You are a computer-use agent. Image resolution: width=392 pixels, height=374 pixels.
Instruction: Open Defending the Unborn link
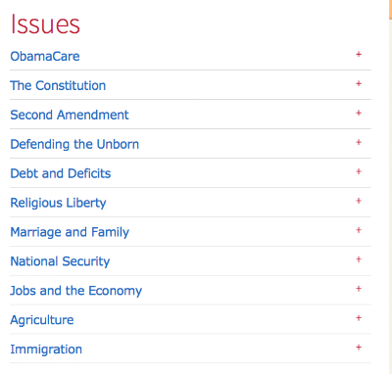point(74,144)
